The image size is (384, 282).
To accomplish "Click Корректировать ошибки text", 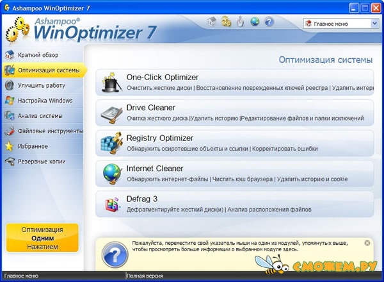I will pos(285,149).
